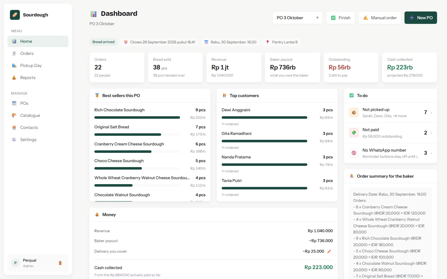The image size is (447, 279).
Task: Click Choco Cheese Sourdough in Best sellers
Action: click(x=119, y=161)
